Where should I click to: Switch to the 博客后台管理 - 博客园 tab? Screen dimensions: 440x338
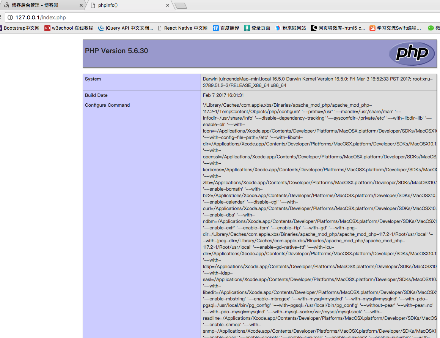pyautogui.click(x=42, y=5)
